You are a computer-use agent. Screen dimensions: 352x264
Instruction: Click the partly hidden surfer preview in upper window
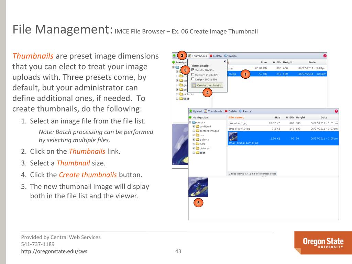coord(180,144)
